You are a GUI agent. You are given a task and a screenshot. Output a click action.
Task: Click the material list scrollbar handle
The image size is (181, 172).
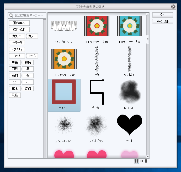[148, 39]
